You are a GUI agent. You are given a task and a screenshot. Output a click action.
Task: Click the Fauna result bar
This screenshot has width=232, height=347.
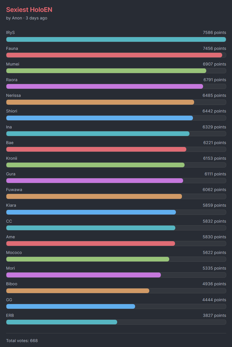point(116,55)
